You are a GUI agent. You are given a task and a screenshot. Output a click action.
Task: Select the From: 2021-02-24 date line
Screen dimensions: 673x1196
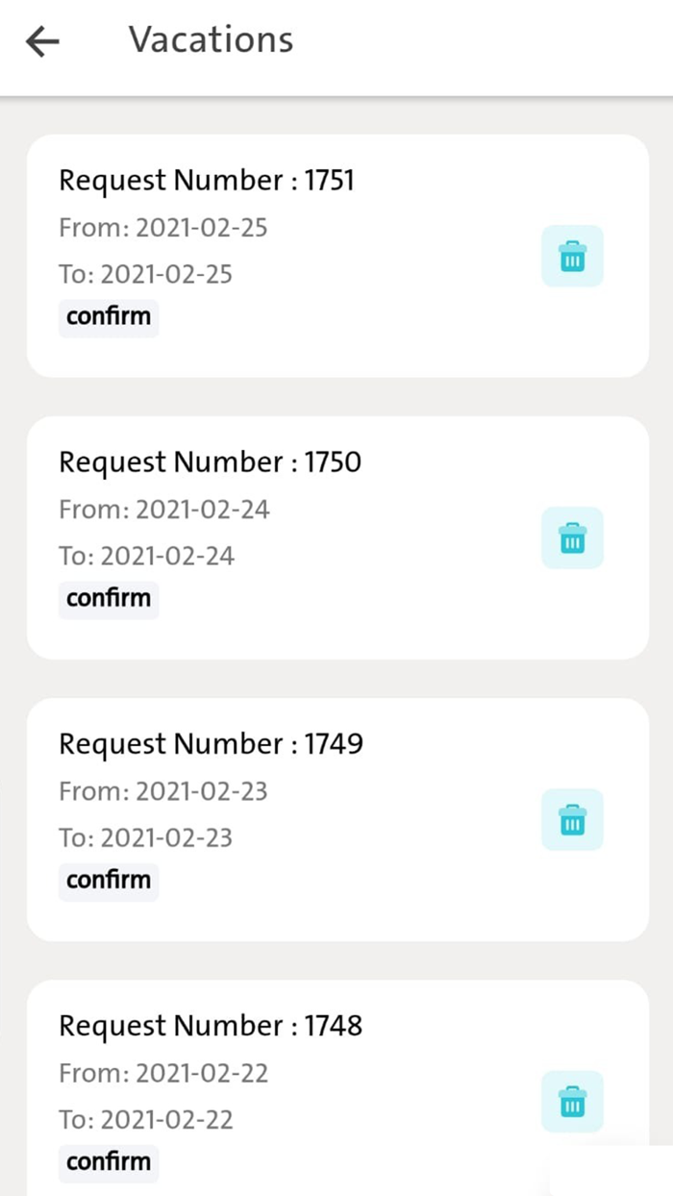tap(164, 510)
